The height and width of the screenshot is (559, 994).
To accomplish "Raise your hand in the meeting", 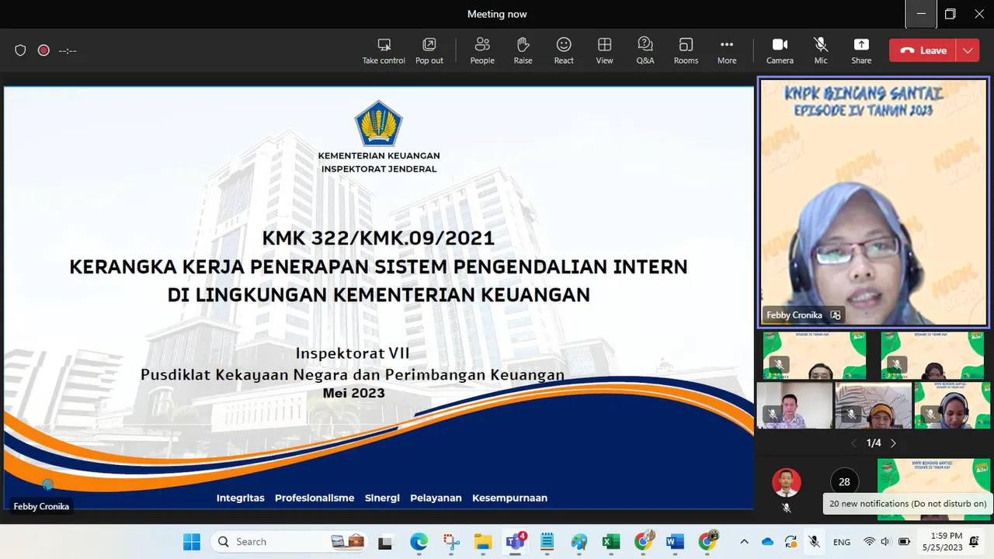I will (x=523, y=50).
